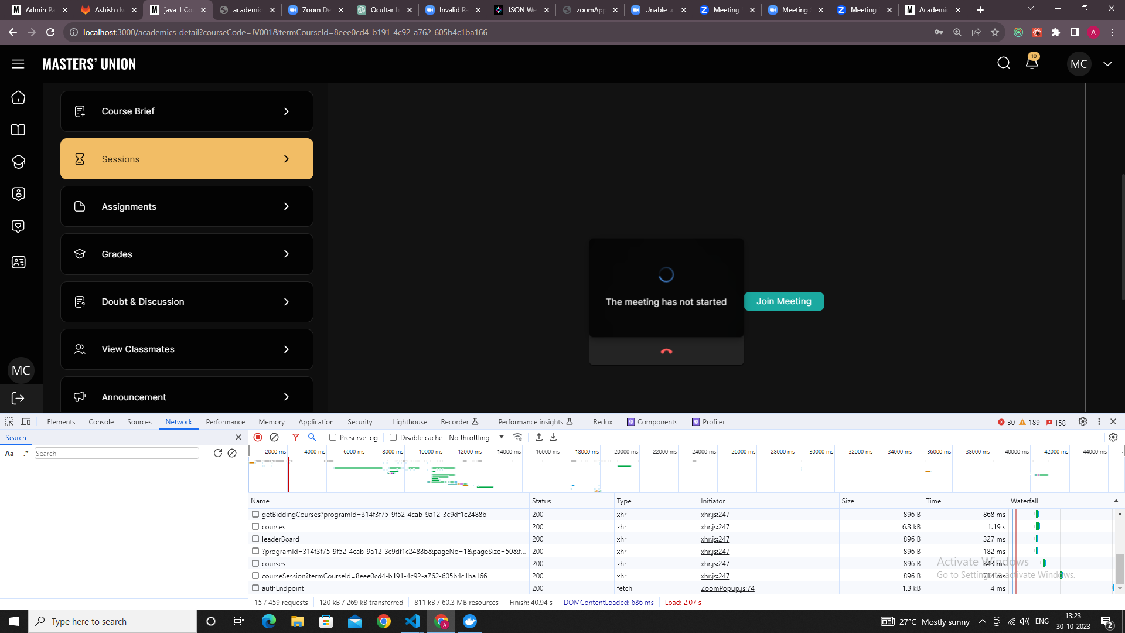Open the Application tab in DevTools
Viewport: 1125px width, 633px height.
[x=316, y=422]
